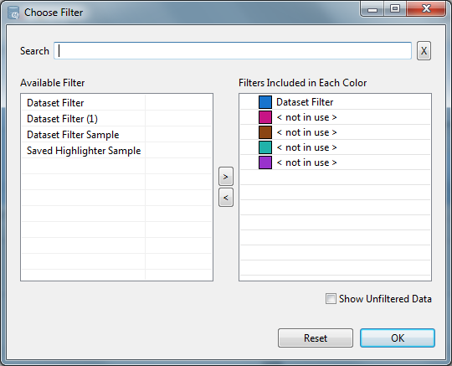Image resolution: width=452 pixels, height=366 pixels.
Task: Confirm with the OK button
Action: tap(398, 338)
